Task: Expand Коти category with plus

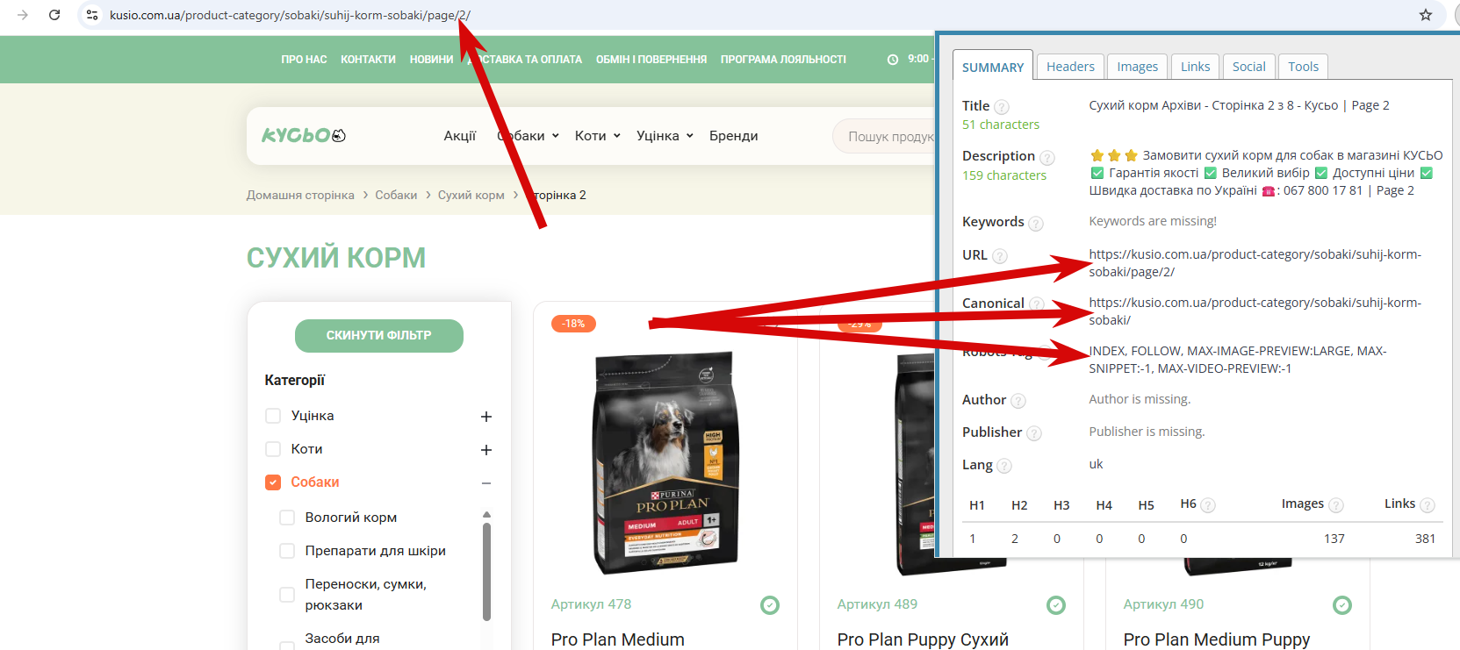Action: click(x=486, y=450)
